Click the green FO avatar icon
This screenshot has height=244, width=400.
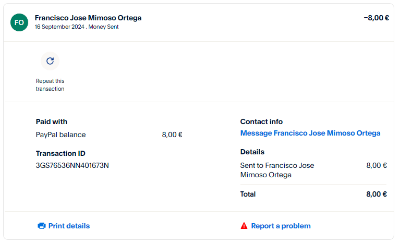tap(19, 22)
